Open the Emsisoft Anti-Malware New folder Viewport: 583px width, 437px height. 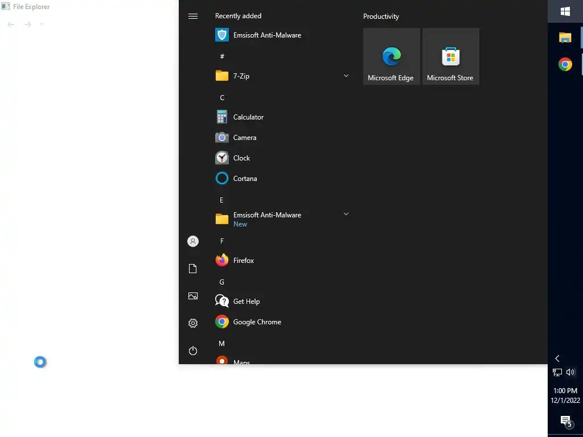[x=283, y=219]
